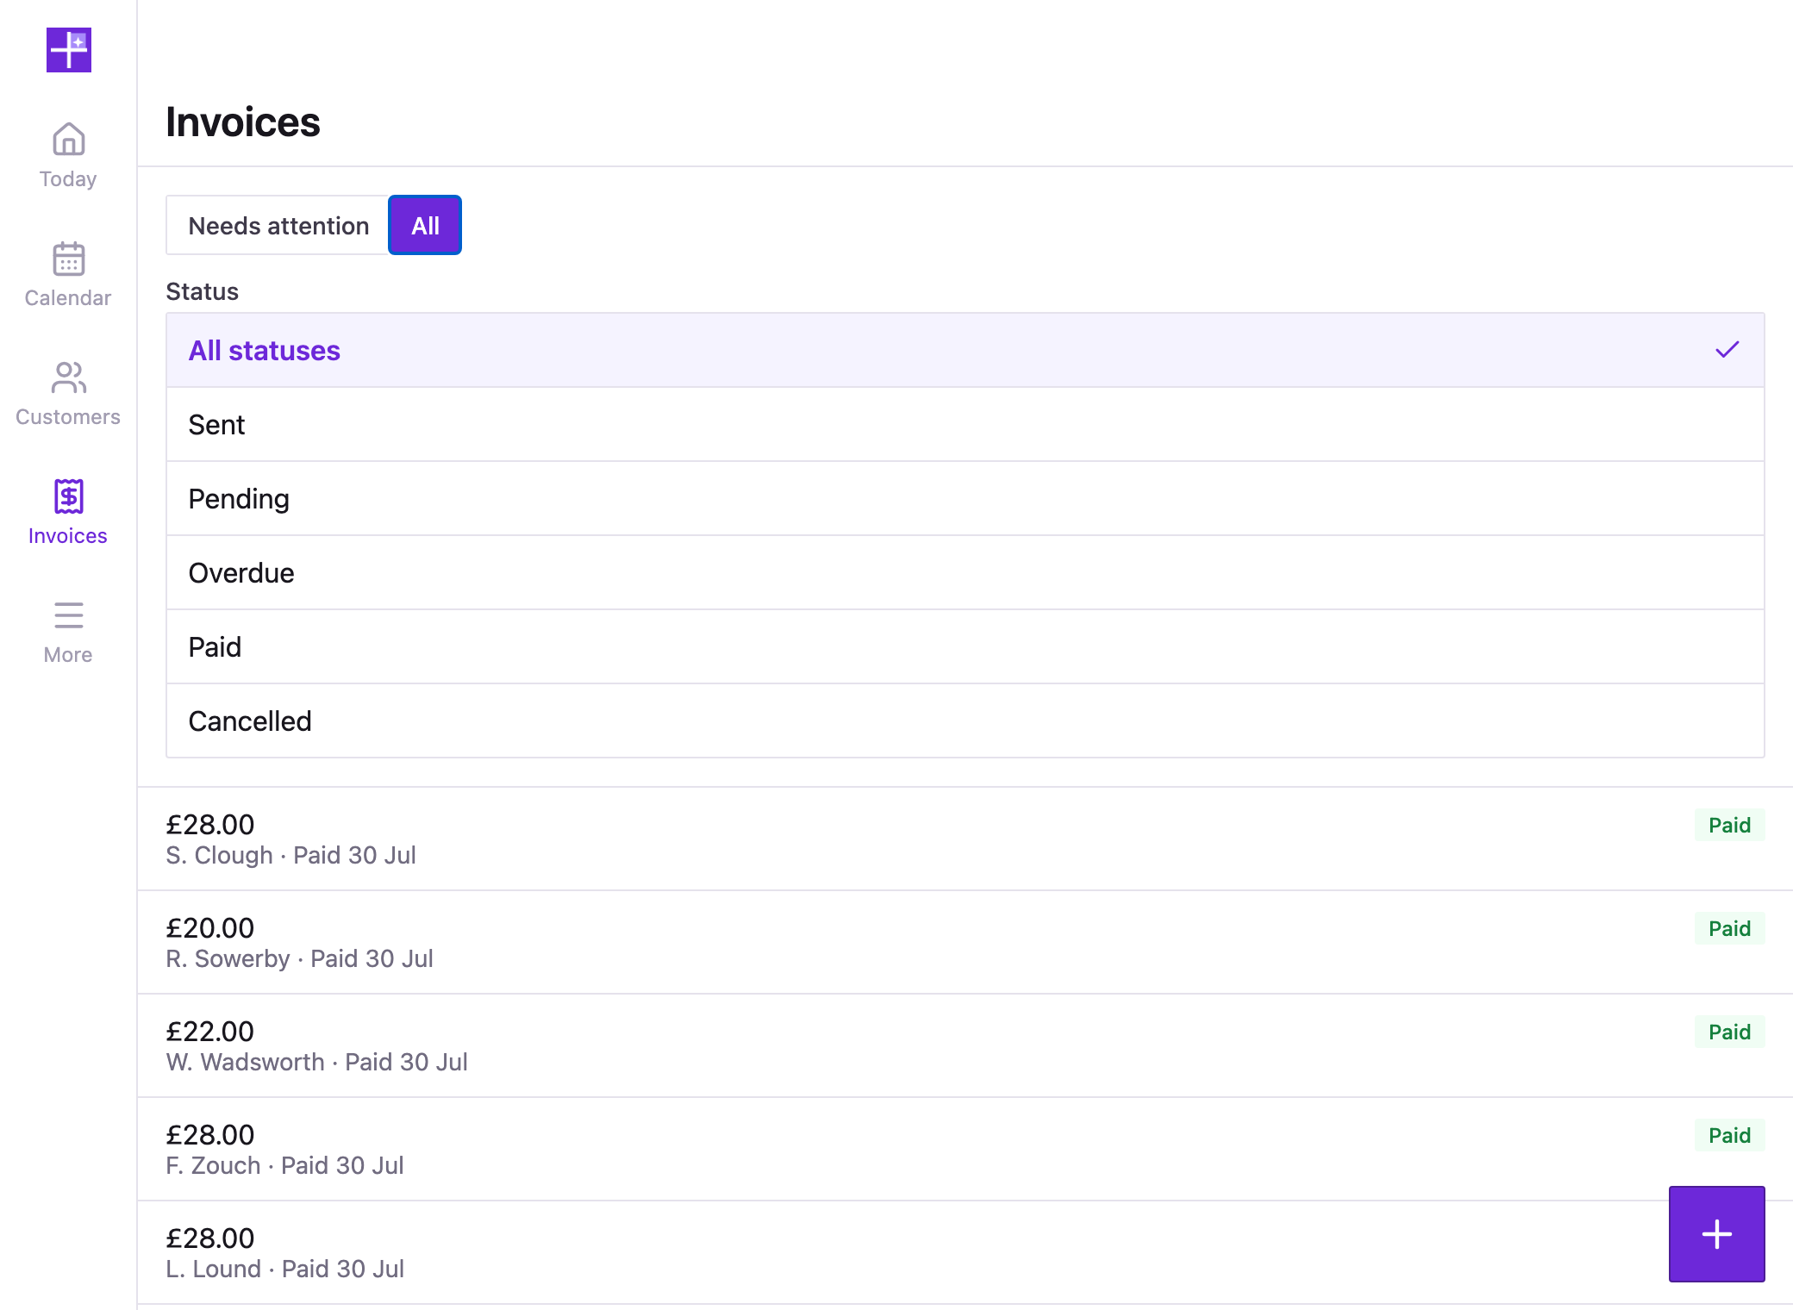Open the Today home icon
The height and width of the screenshot is (1310, 1793).
pyautogui.click(x=68, y=139)
